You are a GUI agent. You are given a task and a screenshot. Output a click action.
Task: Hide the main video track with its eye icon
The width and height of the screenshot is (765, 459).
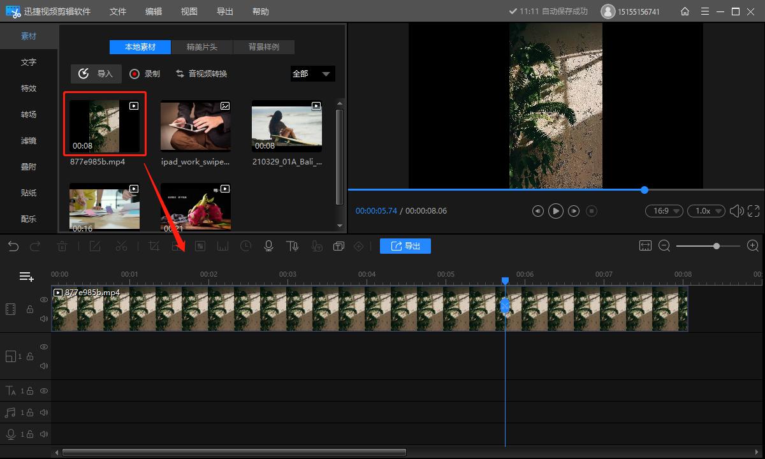click(x=44, y=300)
